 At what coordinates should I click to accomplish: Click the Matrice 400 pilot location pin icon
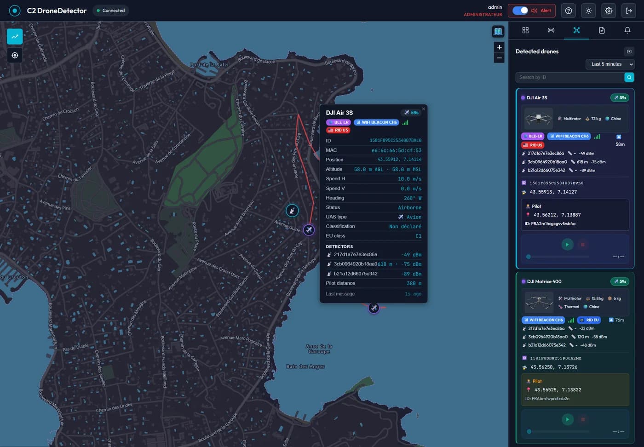(529, 390)
